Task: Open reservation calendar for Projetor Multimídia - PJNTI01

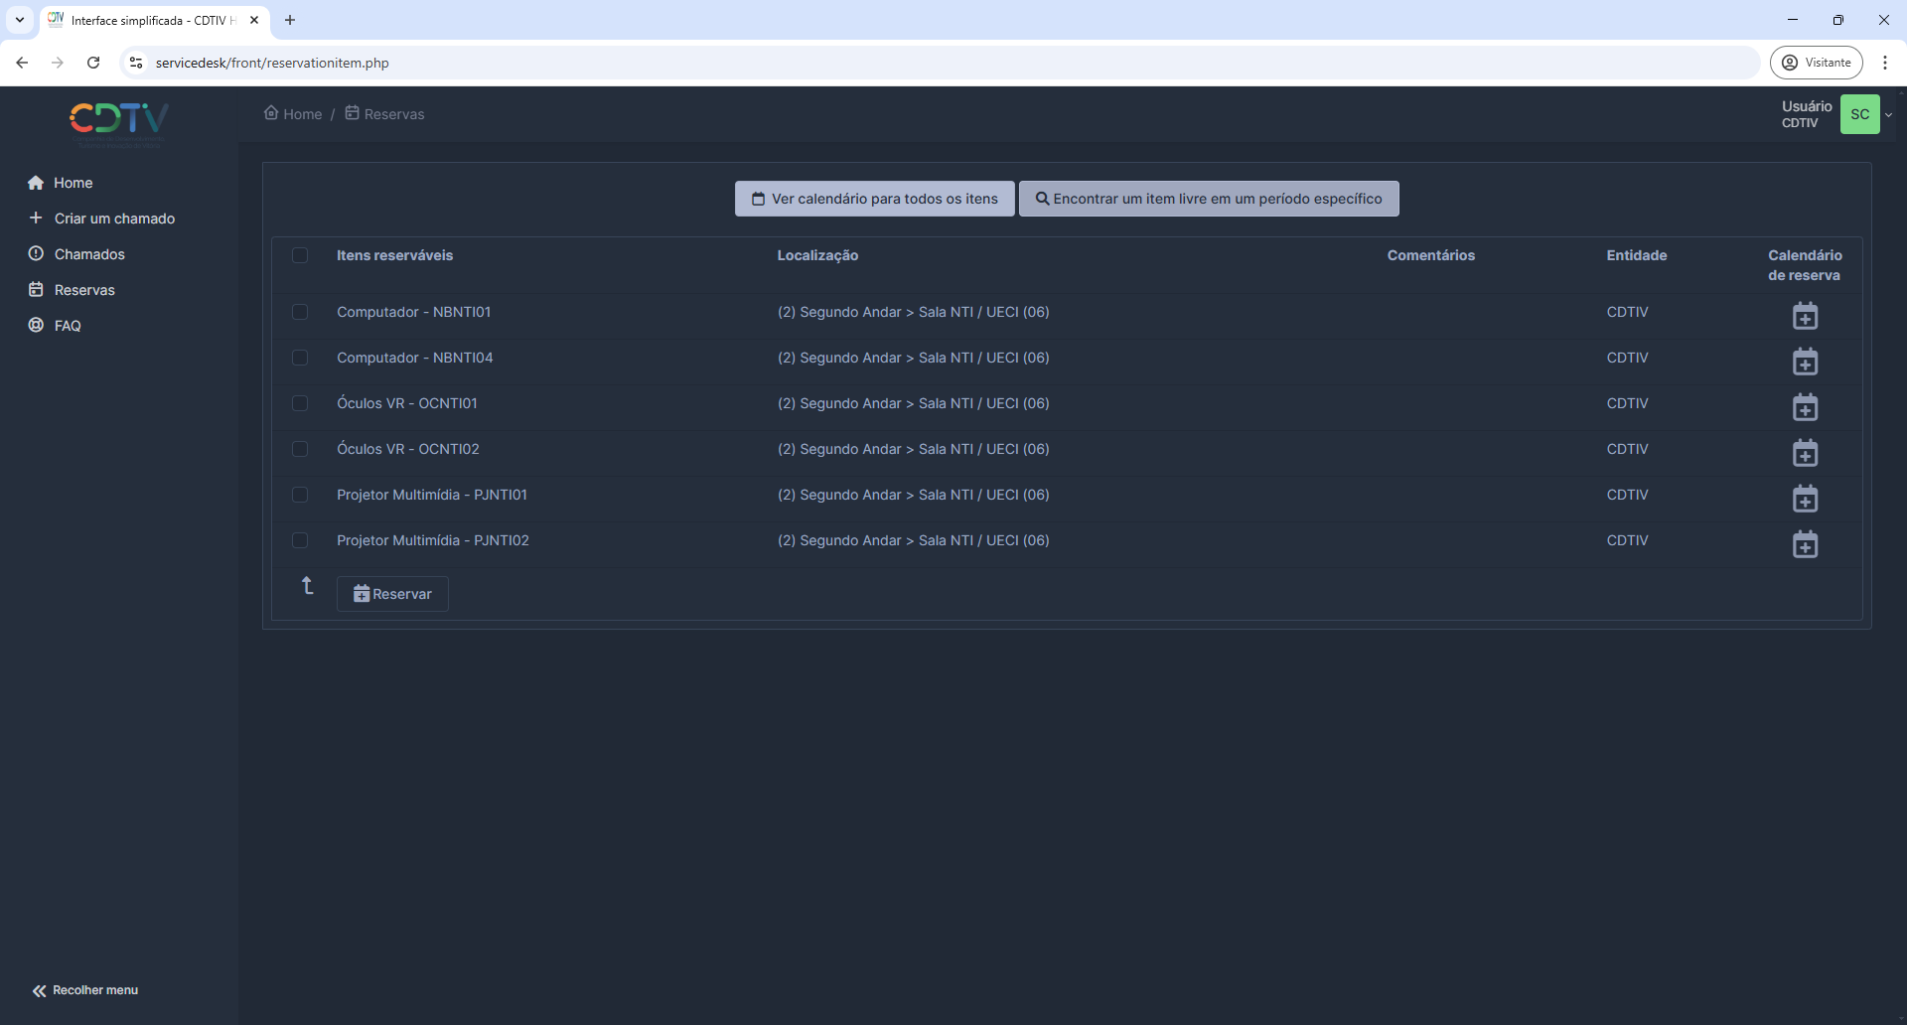Action: (1805, 499)
